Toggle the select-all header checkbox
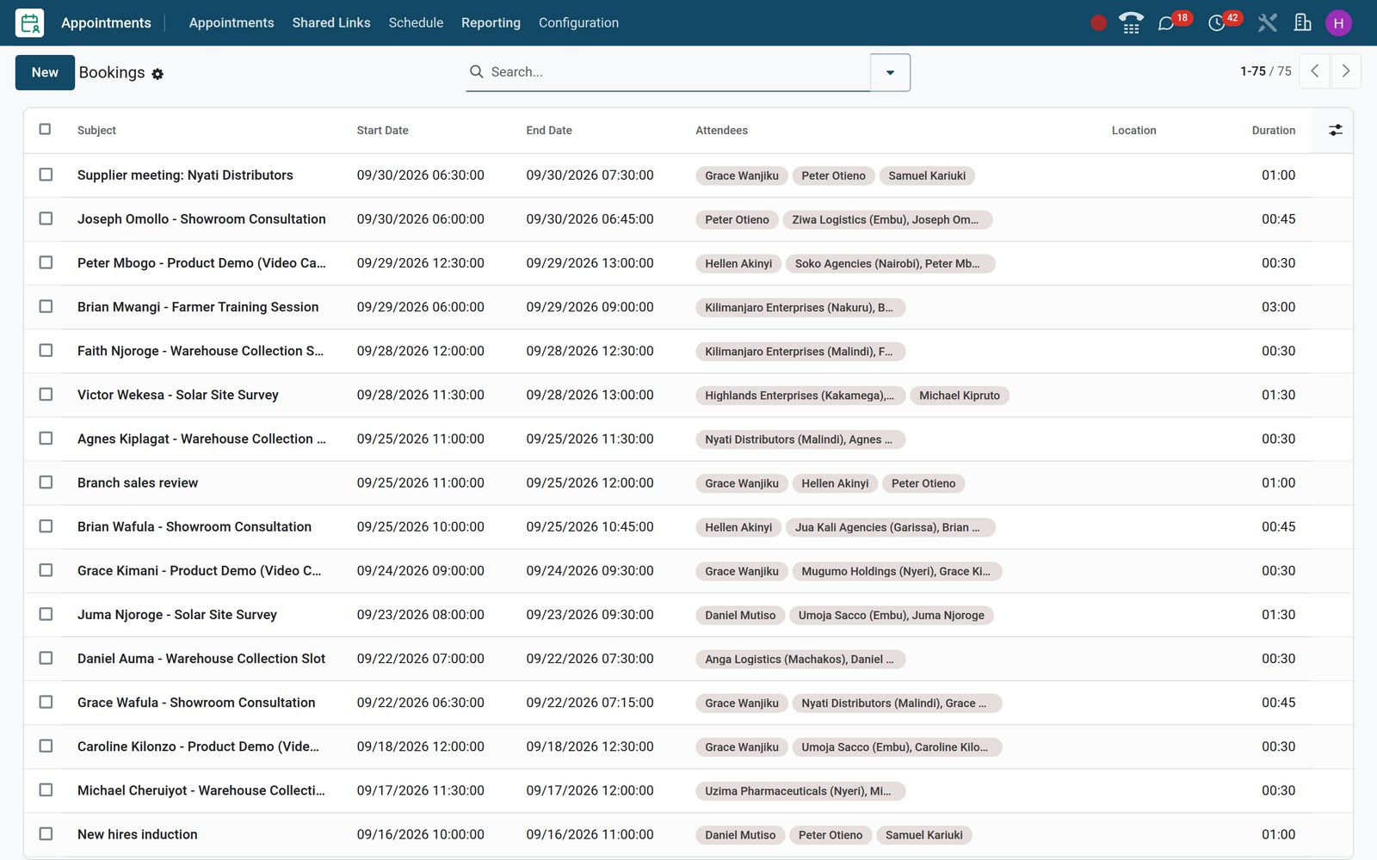1377x860 pixels. [x=46, y=129]
